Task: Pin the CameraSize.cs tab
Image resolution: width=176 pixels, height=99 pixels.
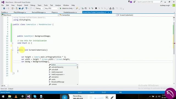Action: pyautogui.click(x=108, y=12)
